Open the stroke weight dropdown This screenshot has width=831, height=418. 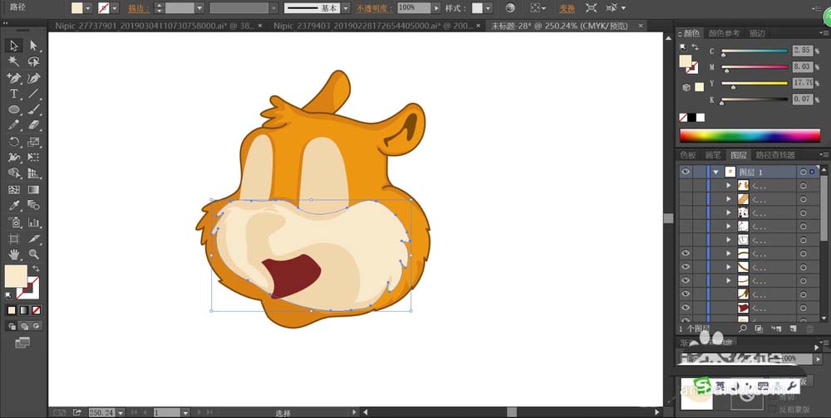coord(200,7)
